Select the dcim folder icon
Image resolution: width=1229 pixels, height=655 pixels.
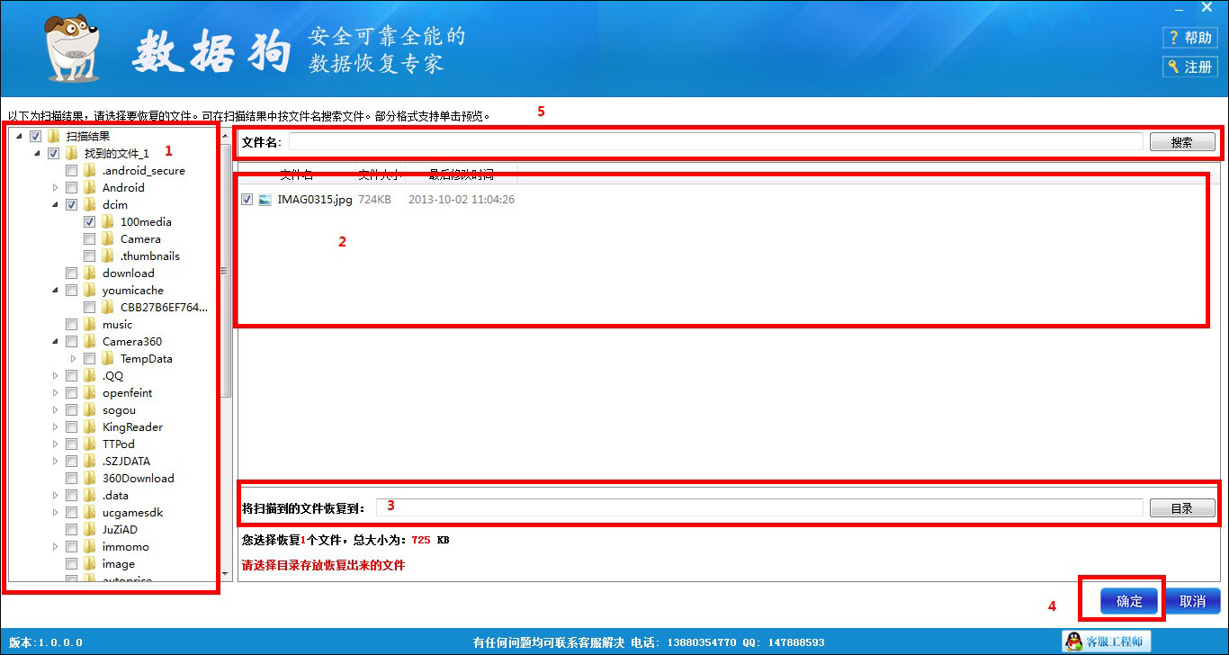90,204
